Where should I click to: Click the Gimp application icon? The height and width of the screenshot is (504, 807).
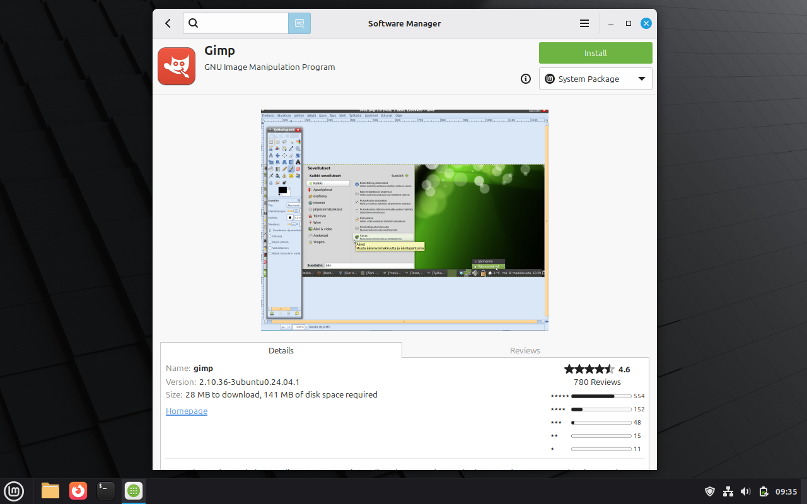tap(177, 66)
